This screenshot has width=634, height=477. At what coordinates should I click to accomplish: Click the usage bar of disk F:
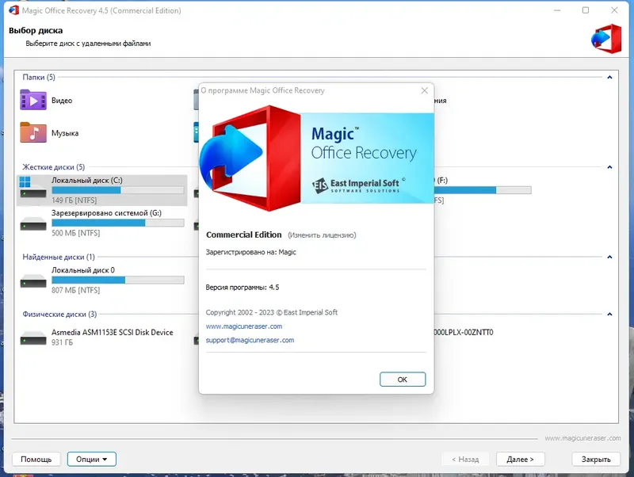coord(483,190)
